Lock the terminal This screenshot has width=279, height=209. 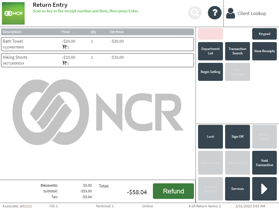[211, 137]
